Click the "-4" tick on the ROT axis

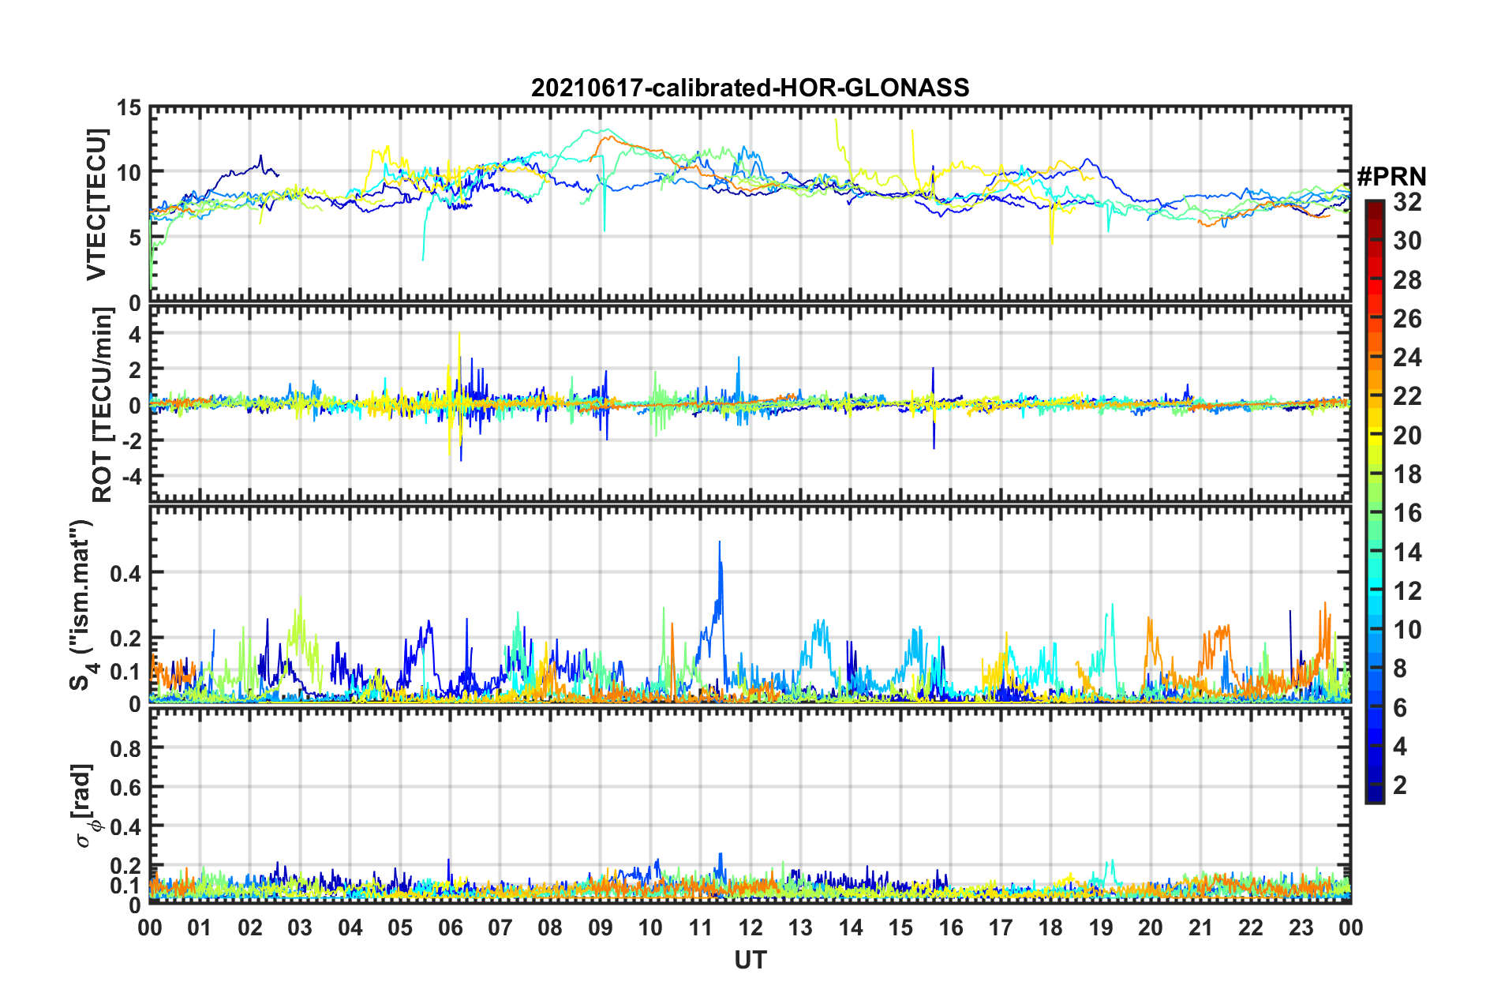131,477
